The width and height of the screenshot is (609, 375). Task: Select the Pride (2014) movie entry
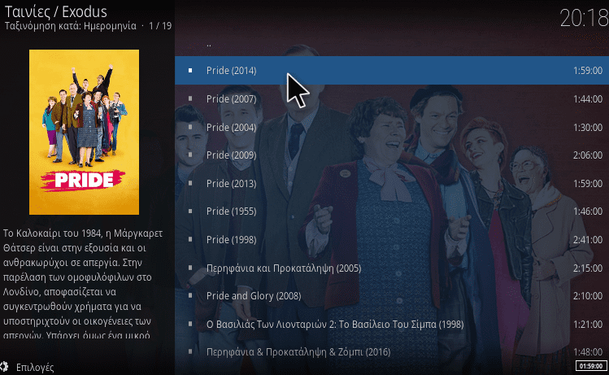point(392,70)
